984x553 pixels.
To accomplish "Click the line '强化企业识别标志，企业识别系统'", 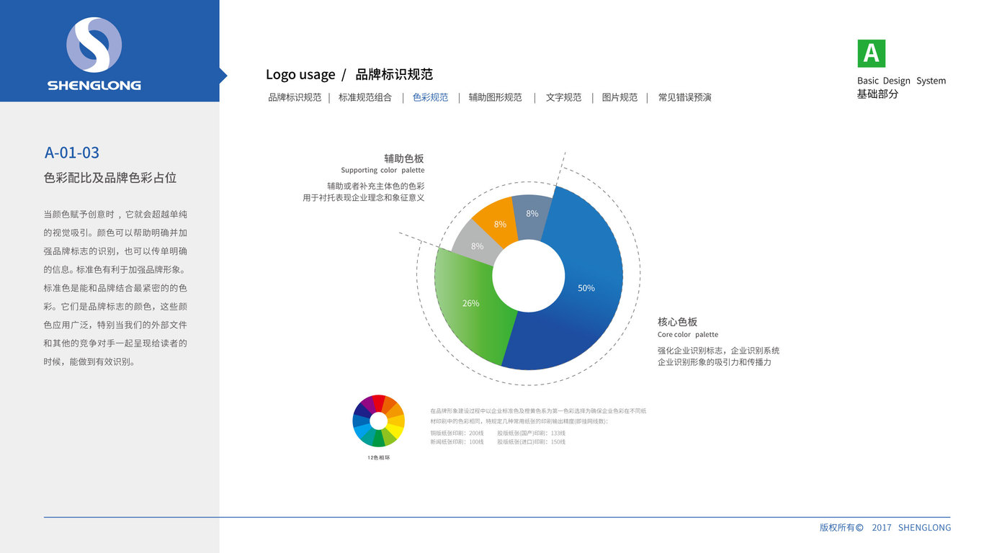I will tap(718, 351).
